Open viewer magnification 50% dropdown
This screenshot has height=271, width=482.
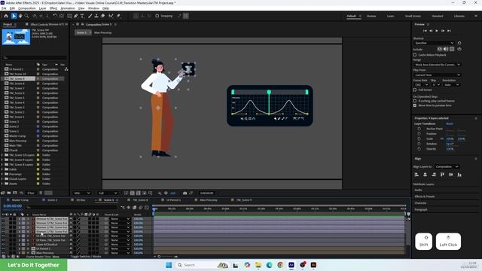(82, 193)
